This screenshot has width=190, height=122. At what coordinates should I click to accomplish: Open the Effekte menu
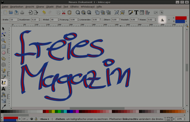[75, 7]
